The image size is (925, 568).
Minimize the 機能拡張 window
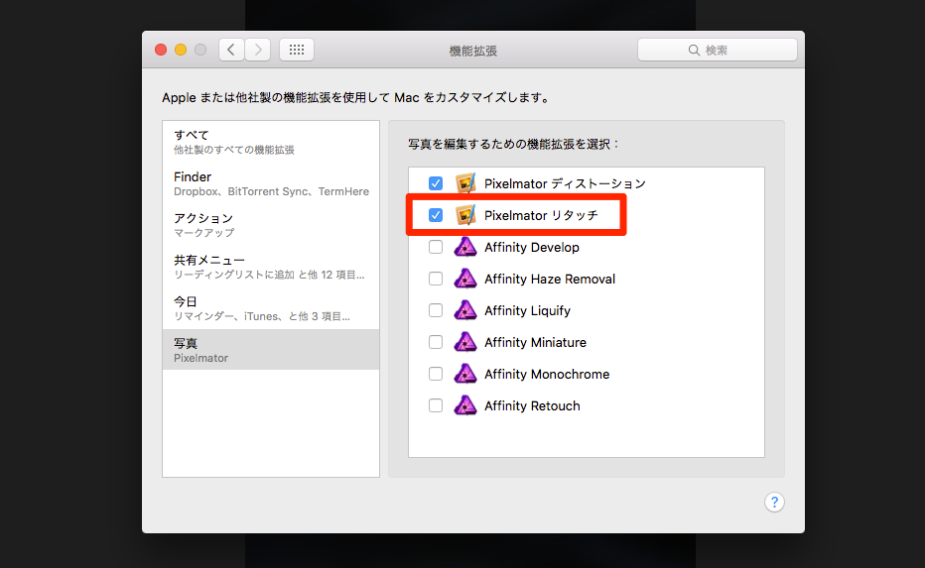181,51
